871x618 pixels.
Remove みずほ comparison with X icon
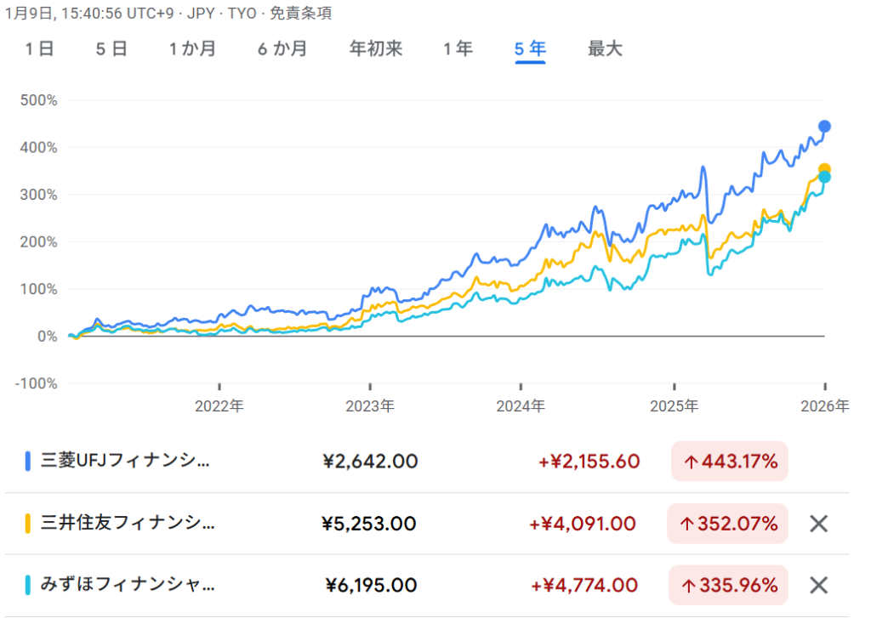[818, 585]
